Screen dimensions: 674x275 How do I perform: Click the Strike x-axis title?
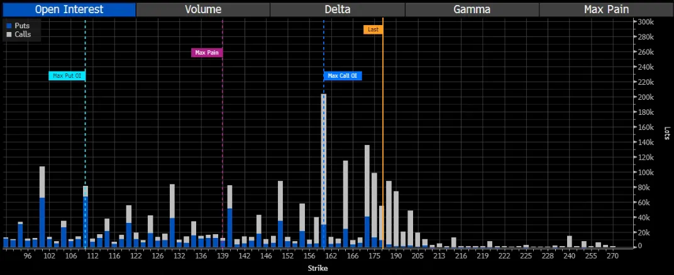[318, 268]
